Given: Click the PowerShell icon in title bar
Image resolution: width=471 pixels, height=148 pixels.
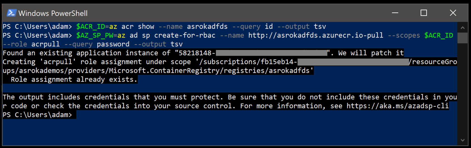Looking at the screenshot, I should tap(11, 13).
